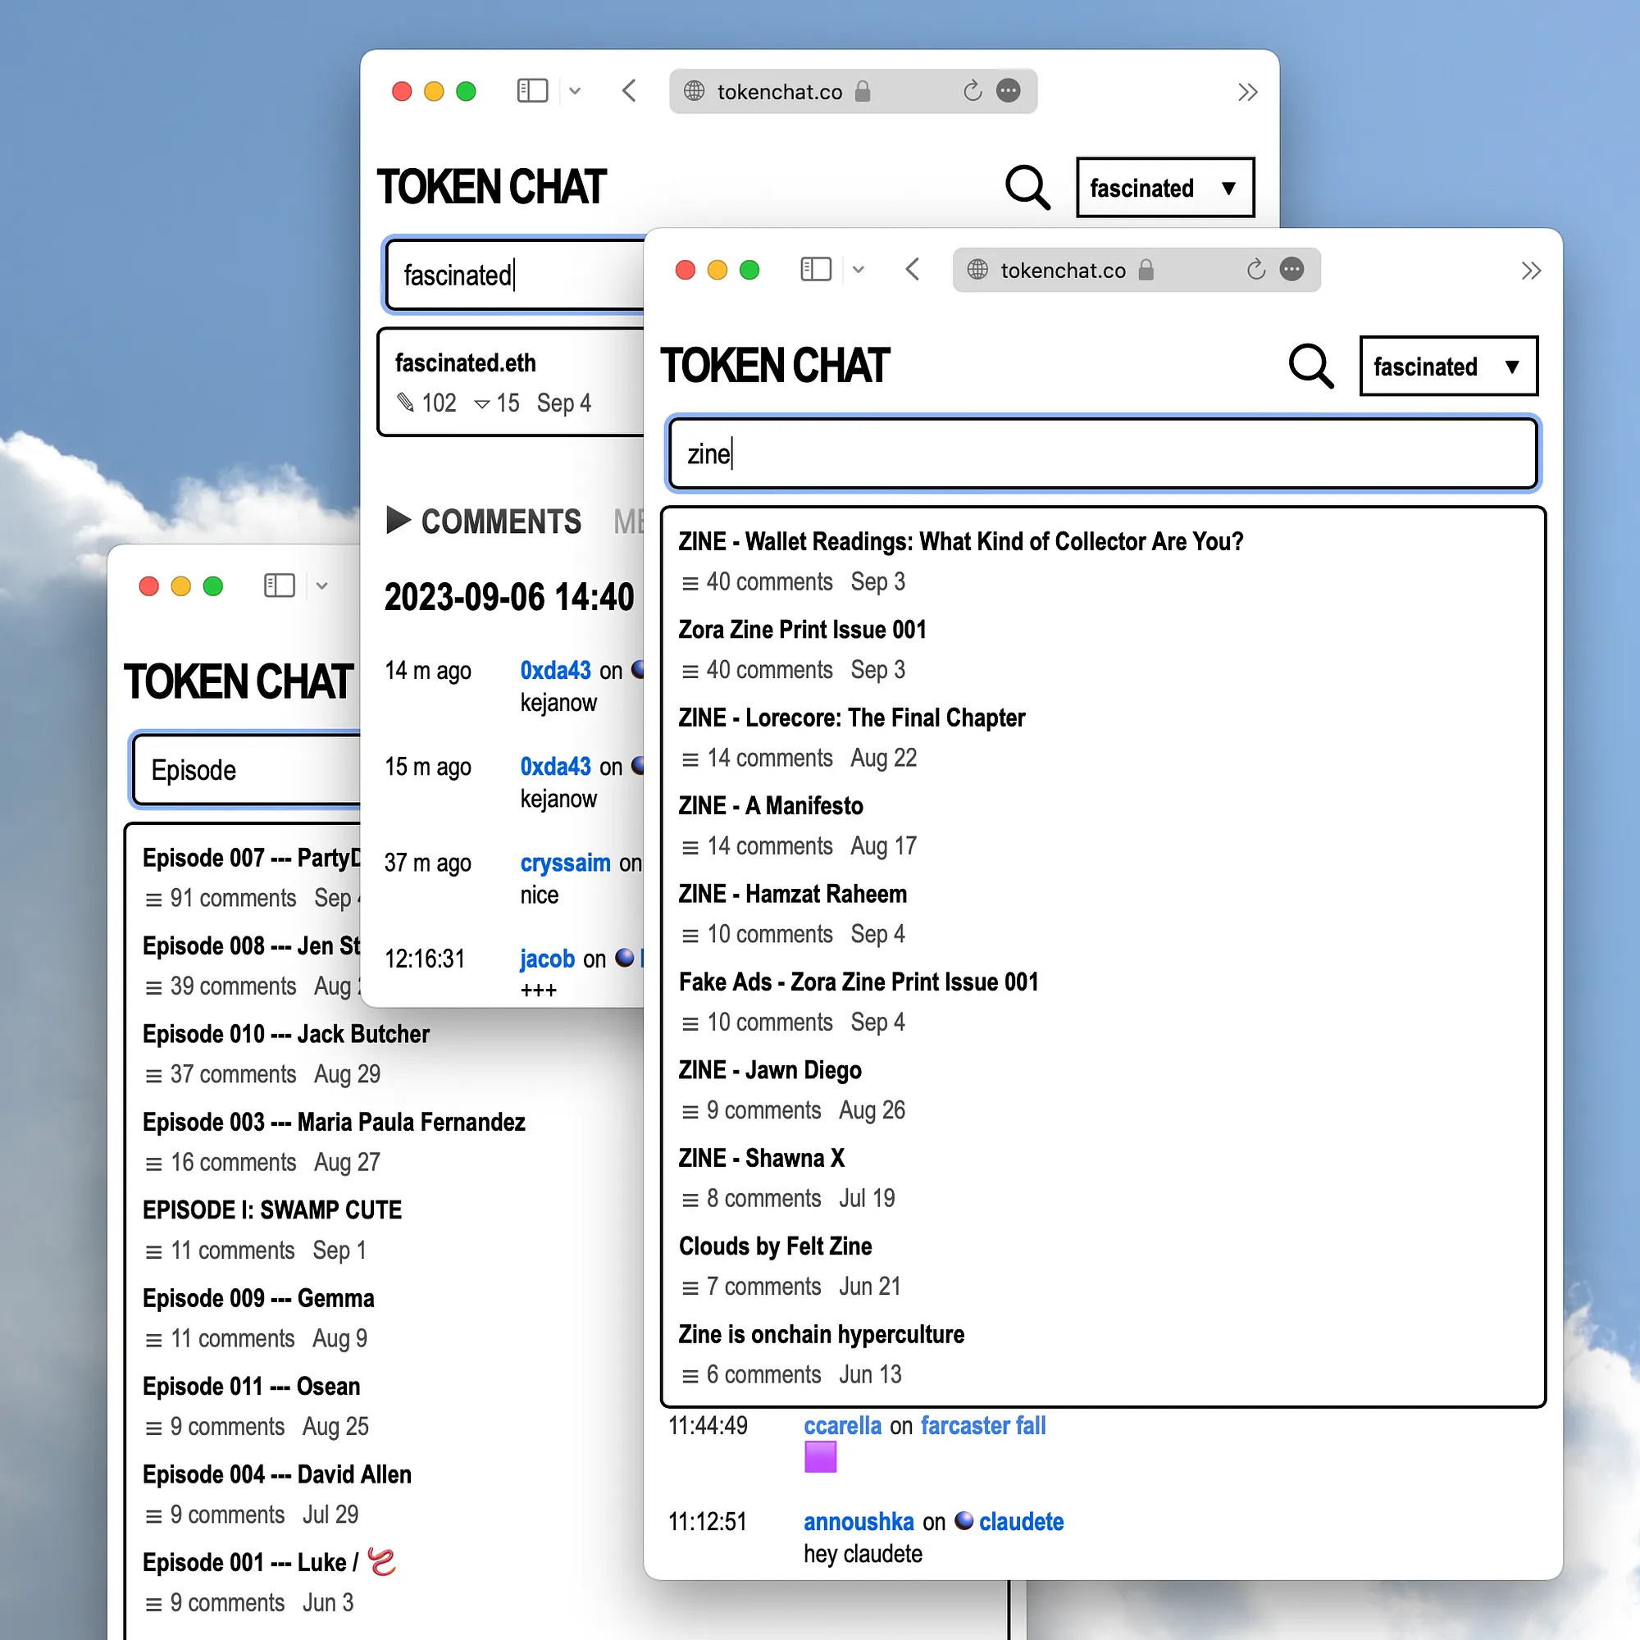
Task: Open ZINE - Wallet Readings result
Action: (x=960, y=541)
